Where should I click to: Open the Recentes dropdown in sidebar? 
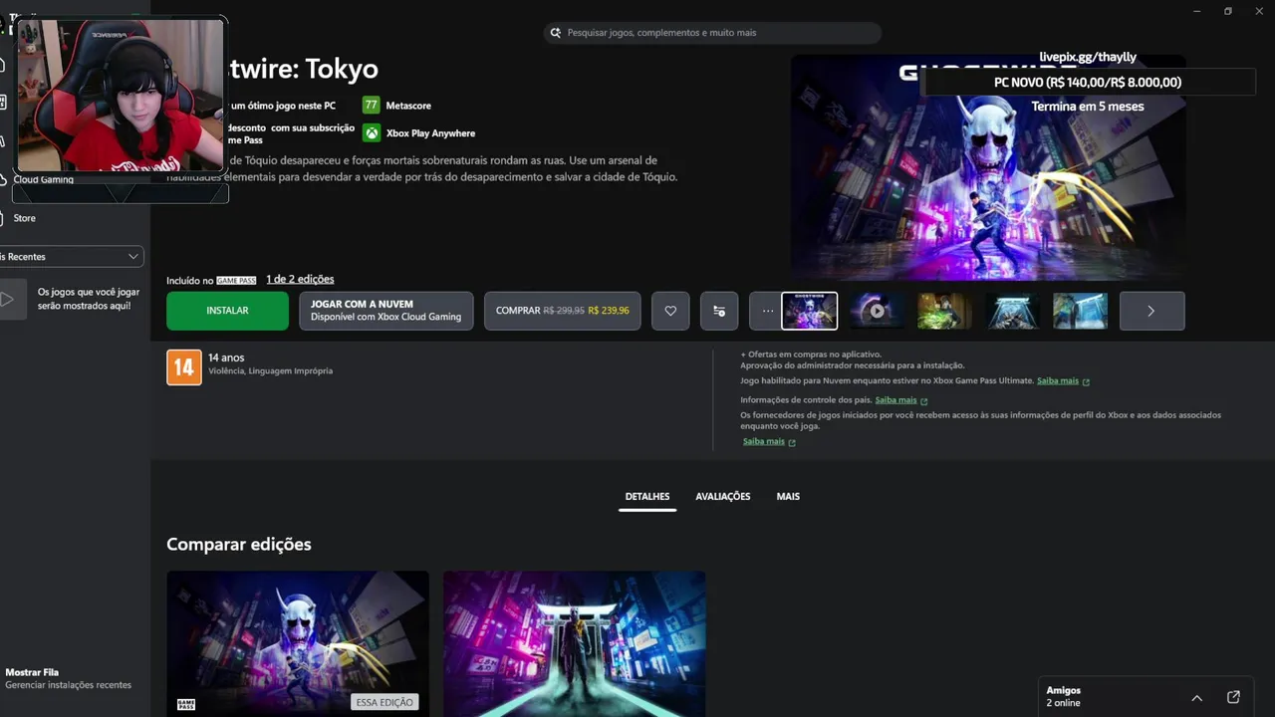72,257
